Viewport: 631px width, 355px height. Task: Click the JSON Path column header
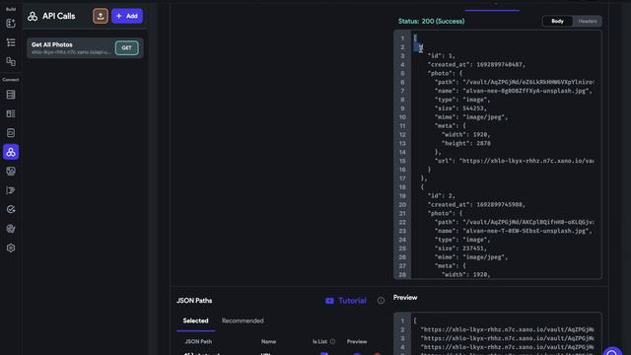click(198, 342)
